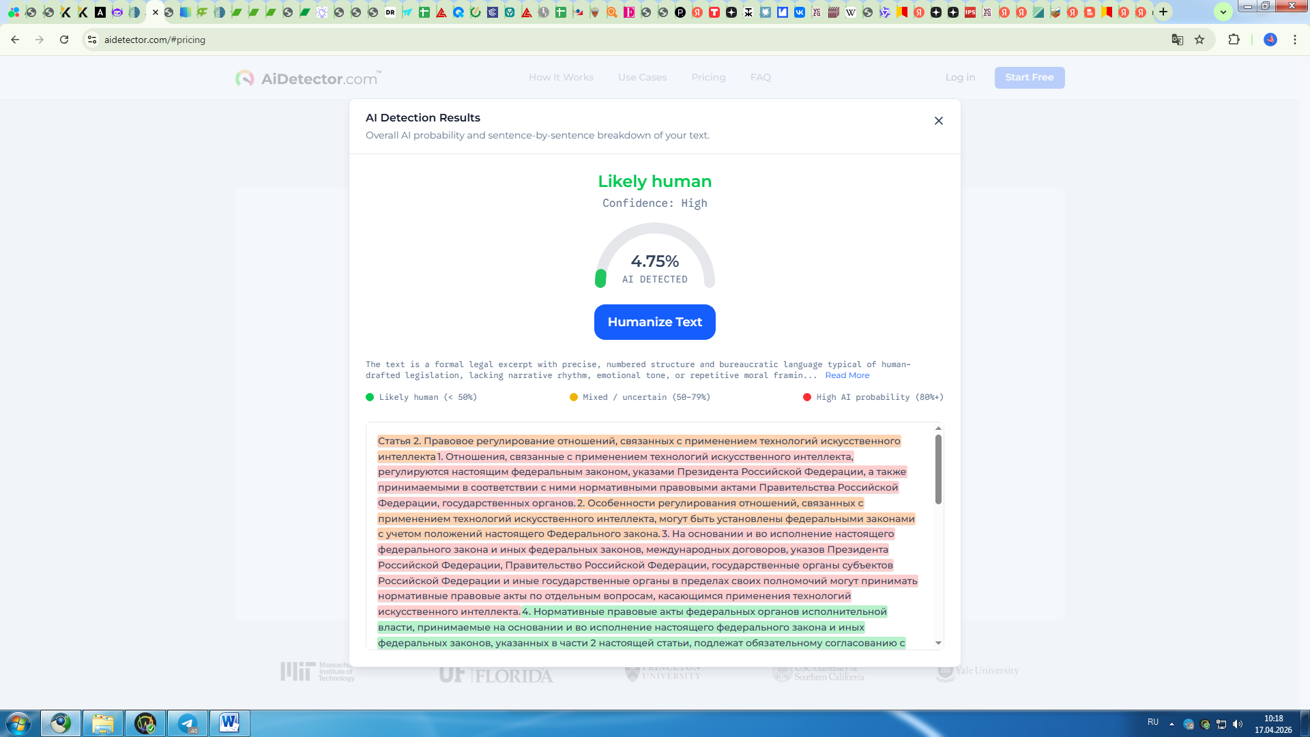Open Microsoft Word from the taskbar
Screen dimensions: 1310x737
pyautogui.click(x=230, y=723)
